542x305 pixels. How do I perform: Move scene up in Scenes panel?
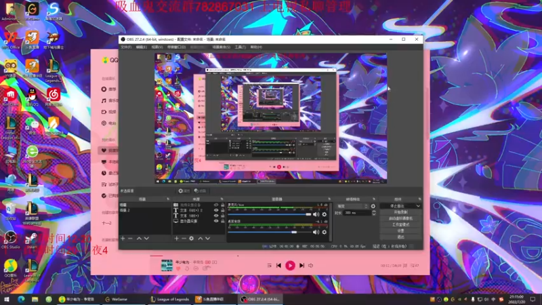click(x=139, y=239)
